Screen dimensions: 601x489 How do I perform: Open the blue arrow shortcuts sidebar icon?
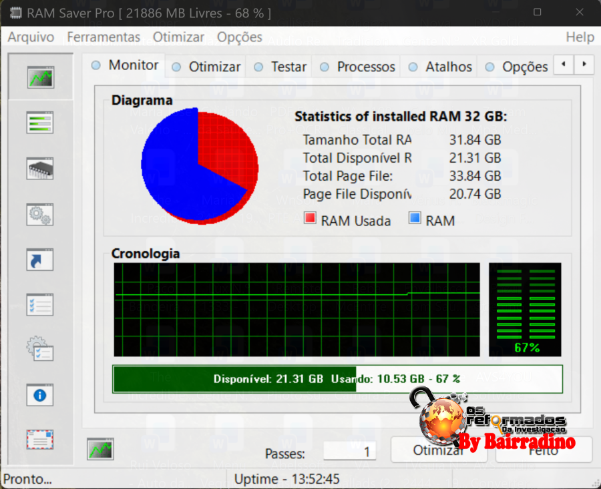tap(40, 260)
